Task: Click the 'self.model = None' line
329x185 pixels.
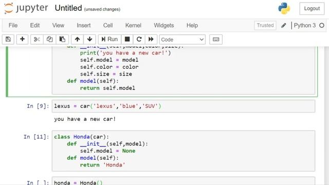Action: [107, 151]
